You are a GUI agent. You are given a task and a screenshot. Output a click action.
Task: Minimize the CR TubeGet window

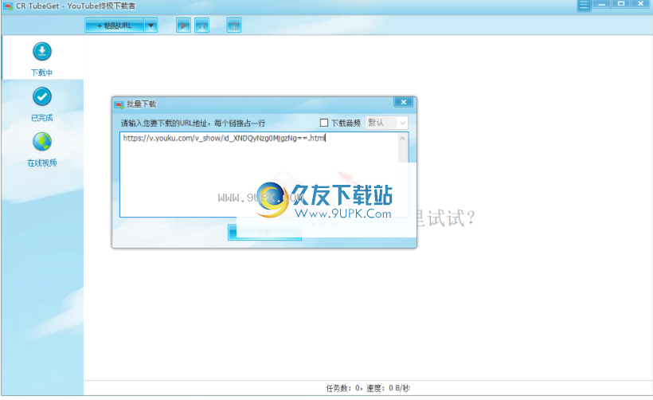click(602, 4)
